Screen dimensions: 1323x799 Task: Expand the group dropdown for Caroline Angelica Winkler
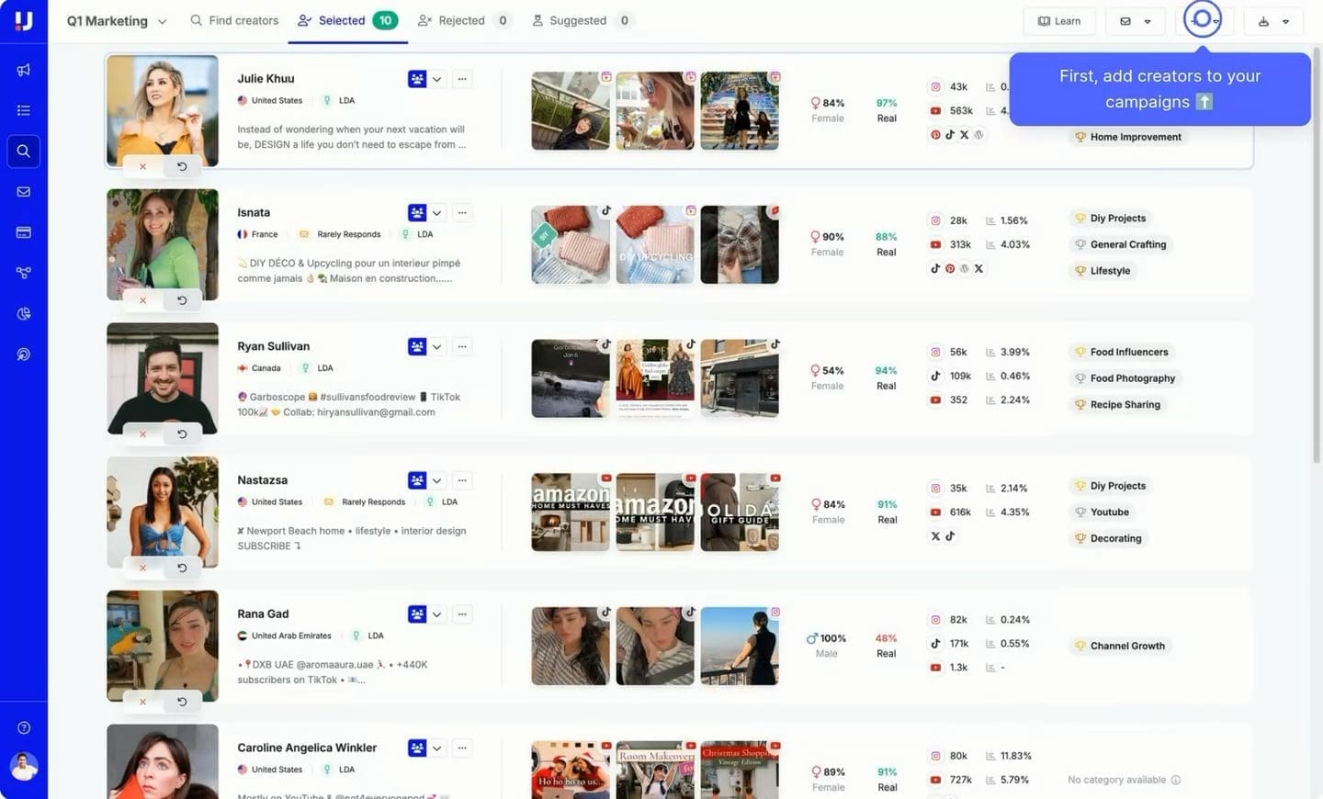pyautogui.click(x=437, y=748)
